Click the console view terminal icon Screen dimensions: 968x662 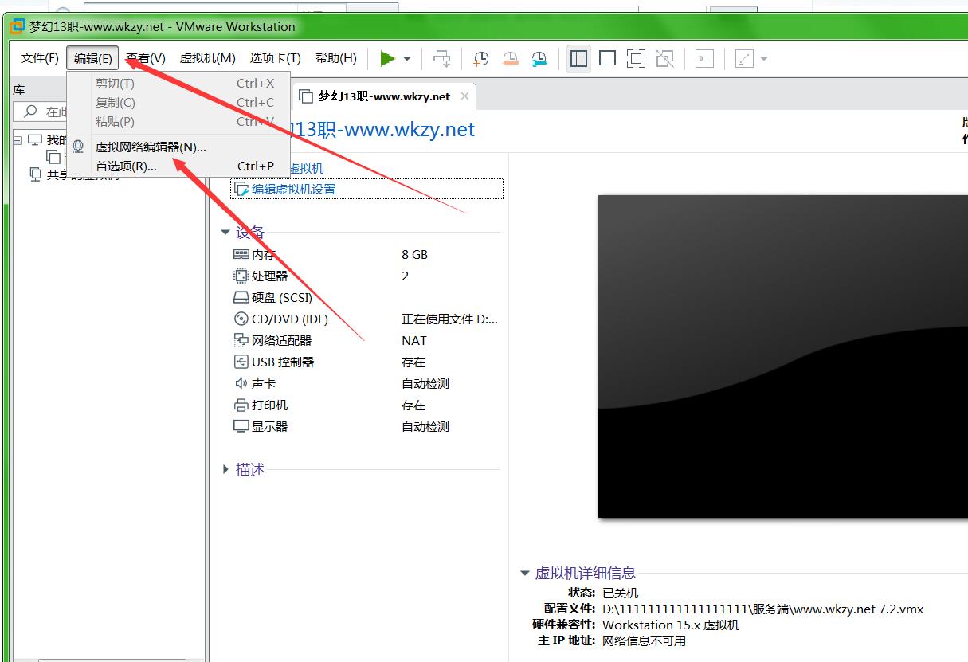(x=704, y=58)
